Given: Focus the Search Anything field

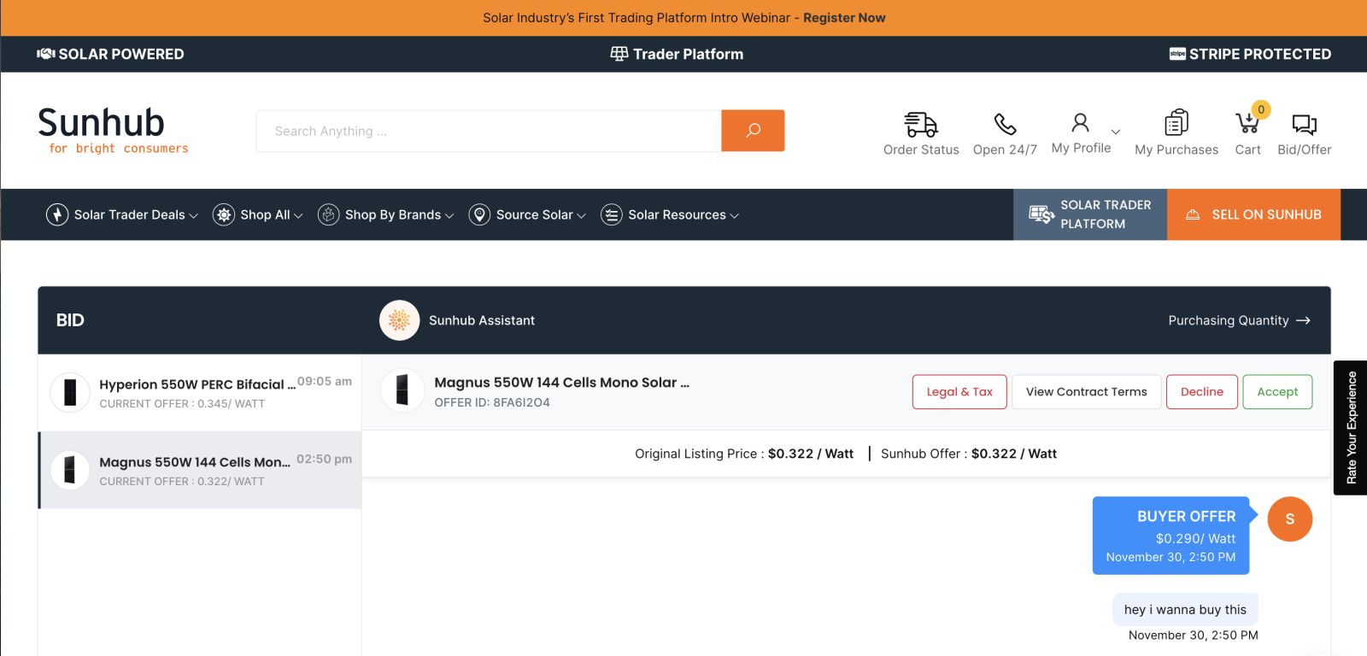Looking at the screenshot, I should click(x=489, y=131).
